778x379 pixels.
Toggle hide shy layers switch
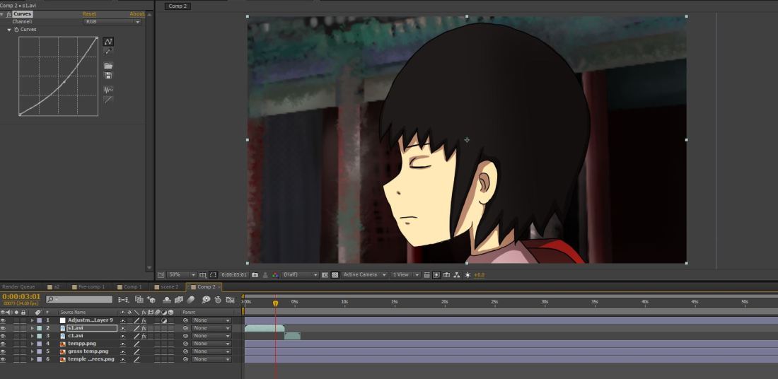point(167,300)
